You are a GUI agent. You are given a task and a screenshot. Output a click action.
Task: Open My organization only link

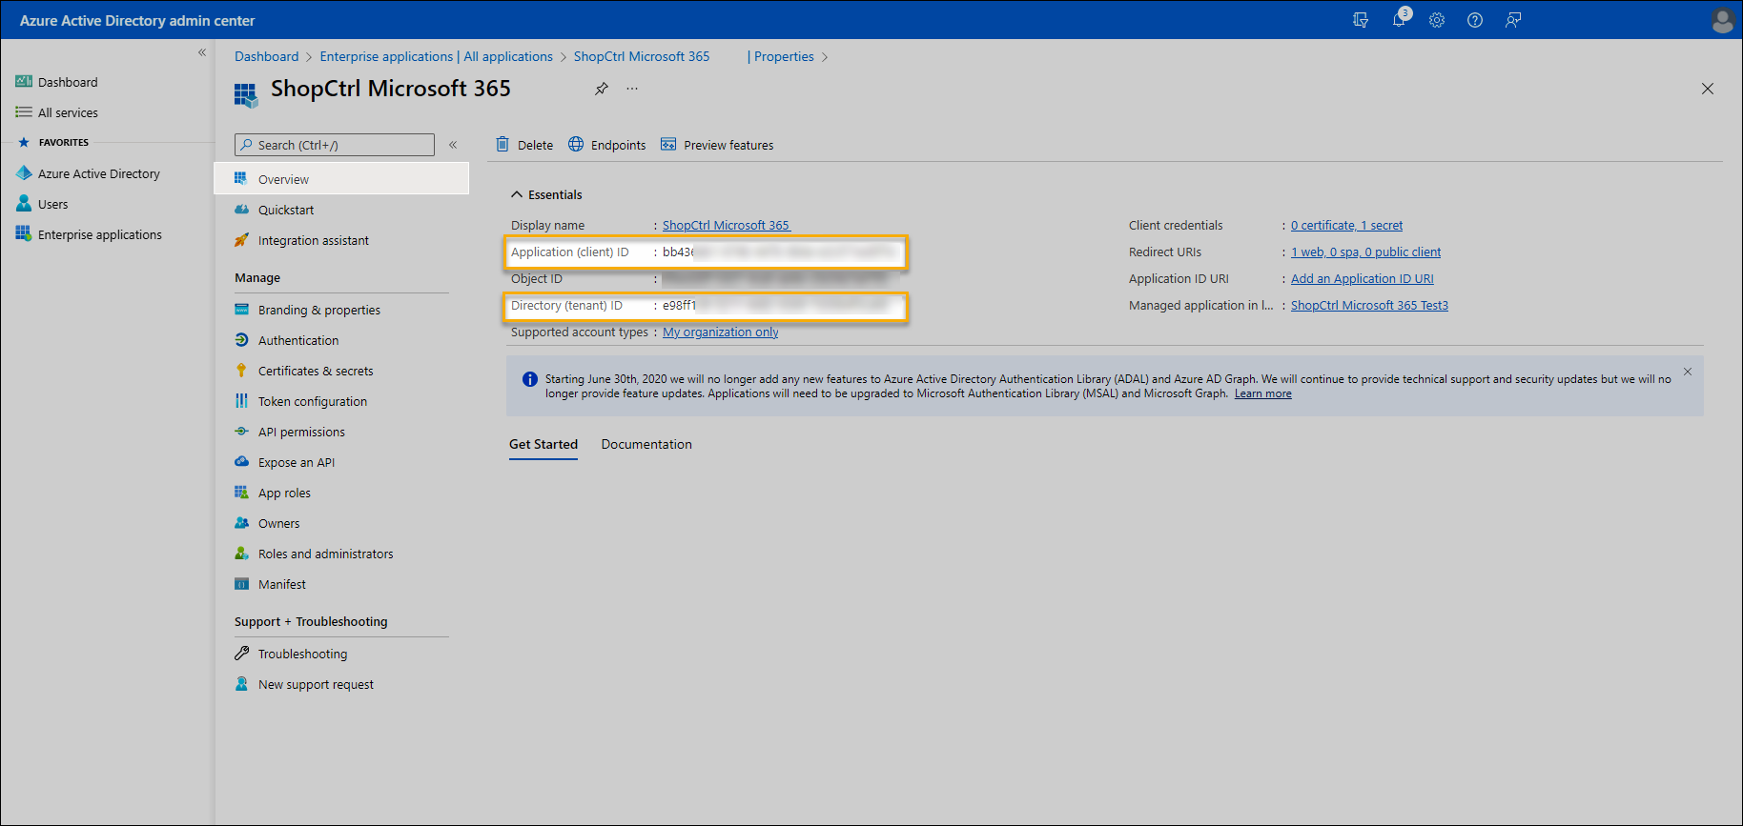[721, 332]
